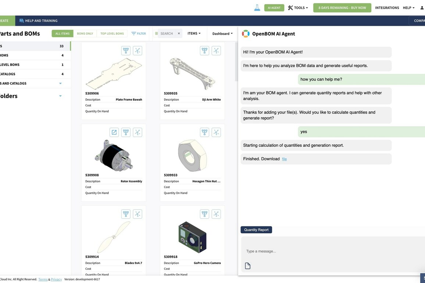The height and width of the screenshot is (283, 425).
Task: Click the Hexagon Thin Nut thumbnail image
Action: (x=192, y=155)
